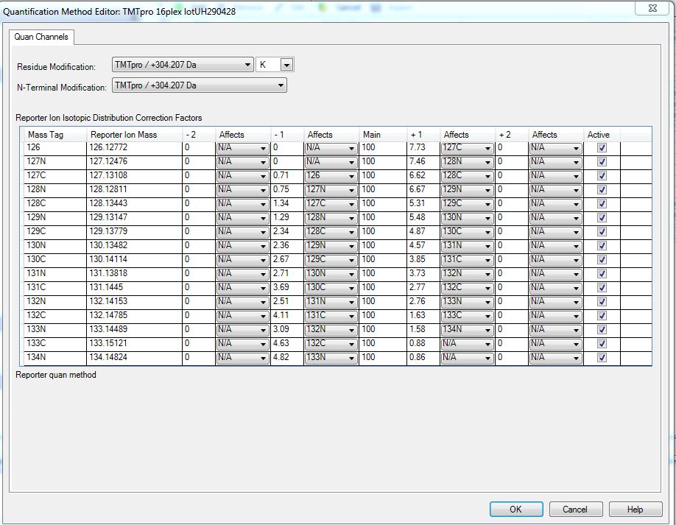This screenshot has width=676, height=525.
Task: Click the -1 value 2.34
Action: click(287, 231)
